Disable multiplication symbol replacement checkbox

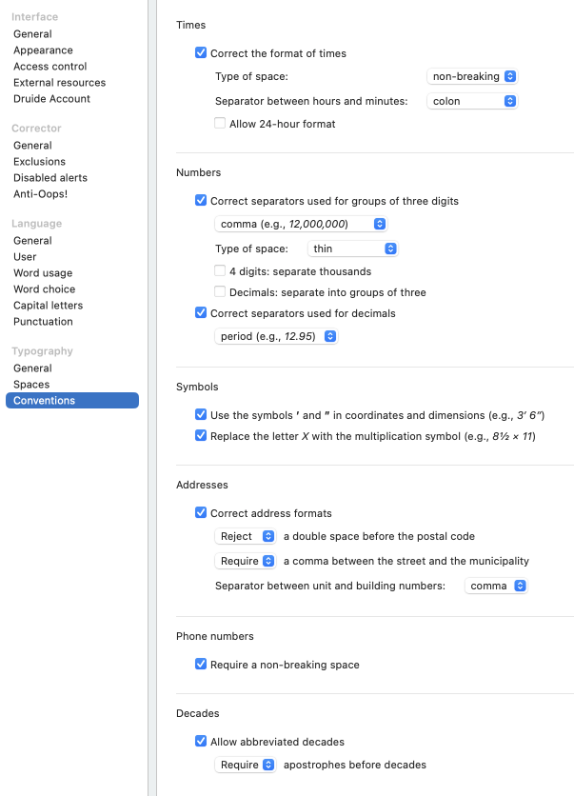click(x=201, y=436)
